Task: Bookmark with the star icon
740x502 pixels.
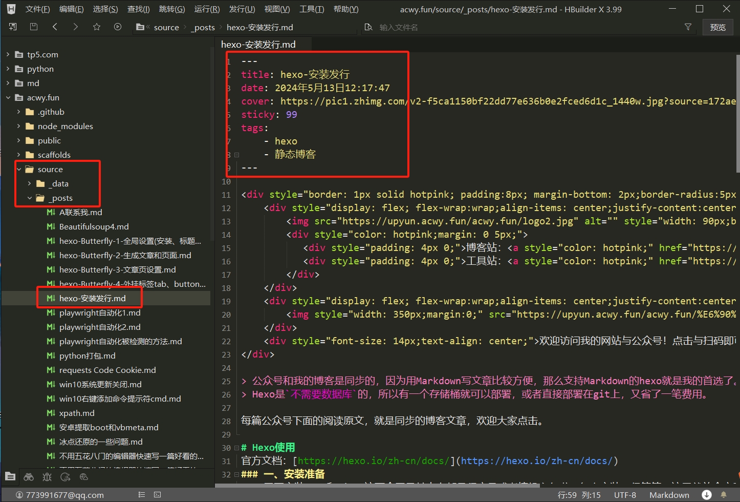Action: [97, 27]
